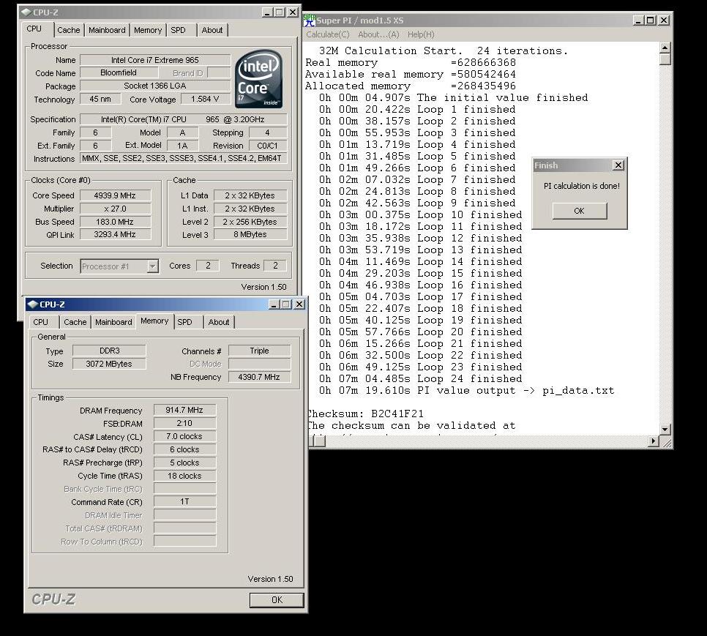Switch to About tab in back CPU-Z window
Viewport: 707px width, 636px height.
click(x=212, y=30)
